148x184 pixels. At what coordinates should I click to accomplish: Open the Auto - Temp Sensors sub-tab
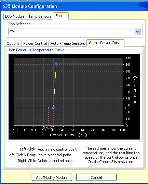coord(68,43)
